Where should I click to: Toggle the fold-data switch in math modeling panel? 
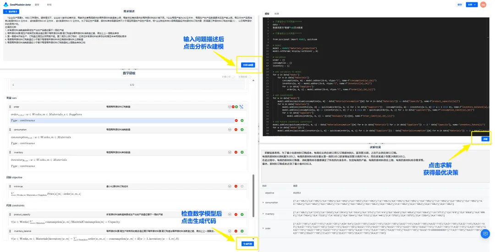click(250, 77)
